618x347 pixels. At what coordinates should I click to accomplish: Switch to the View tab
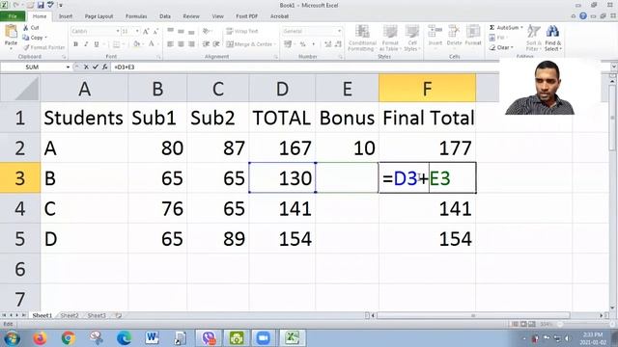(217, 16)
